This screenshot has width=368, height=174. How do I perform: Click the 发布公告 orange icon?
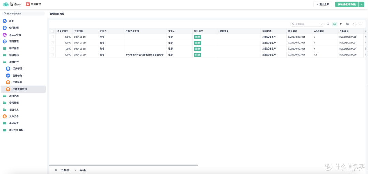5,116
